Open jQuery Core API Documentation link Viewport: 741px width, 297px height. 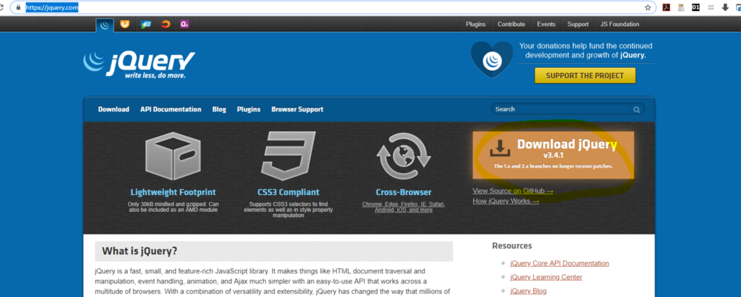(559, 263)
